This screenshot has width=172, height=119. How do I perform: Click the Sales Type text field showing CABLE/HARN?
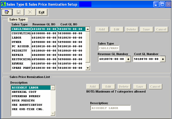point(108,48)
